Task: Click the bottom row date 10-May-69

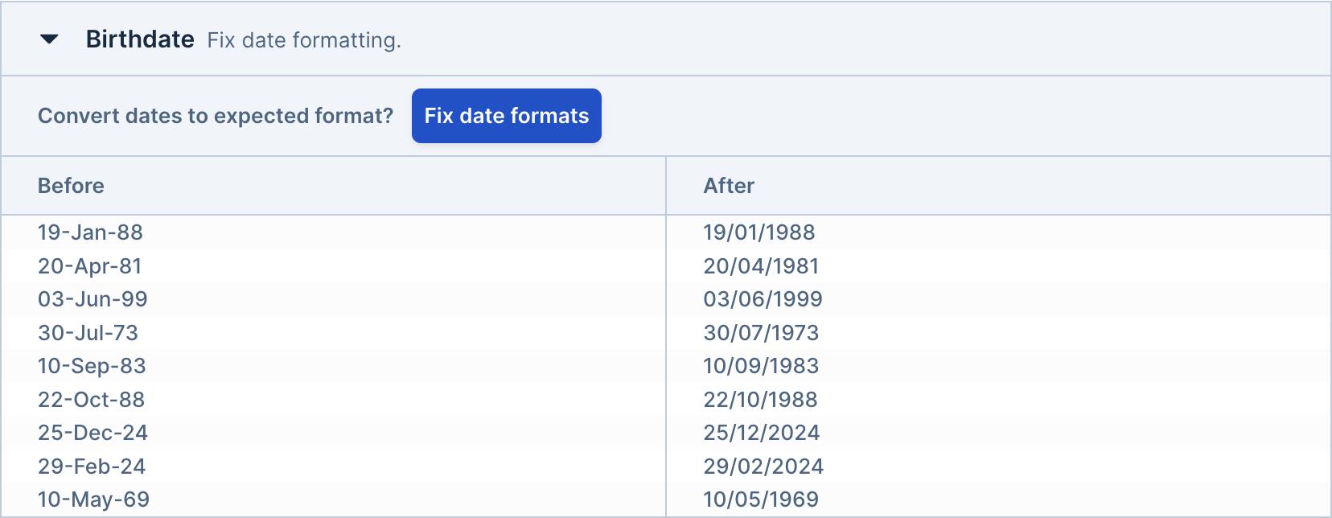Action: [x=92, y=499]
